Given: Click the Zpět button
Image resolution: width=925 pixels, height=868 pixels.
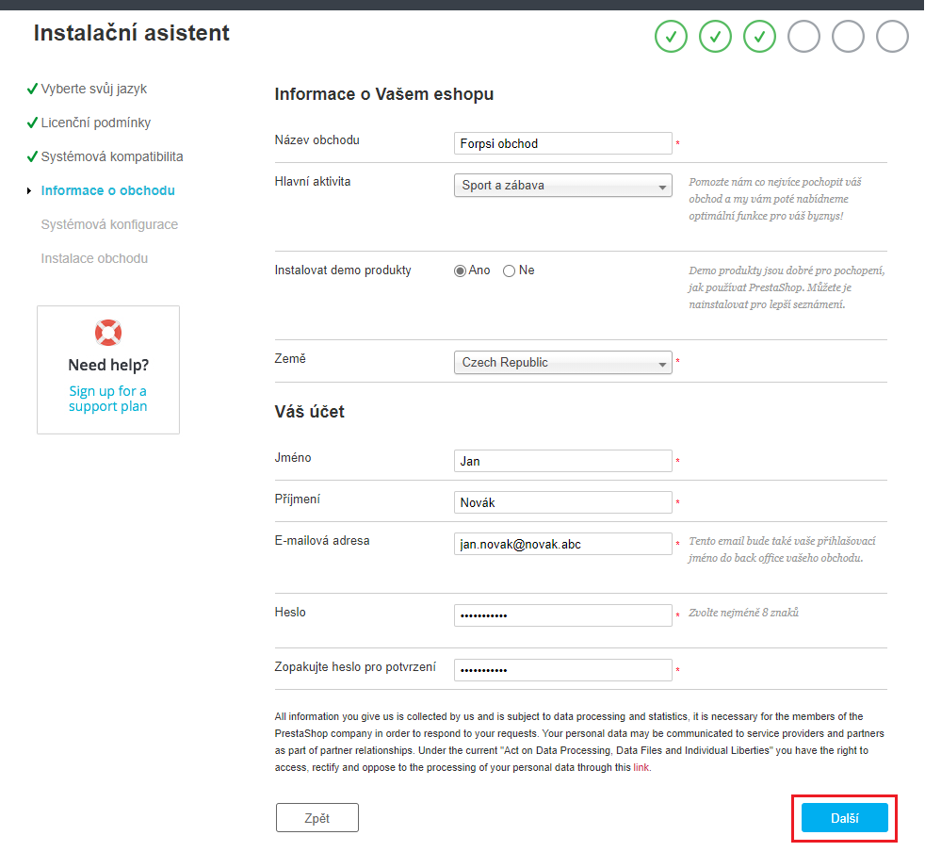Looking at the screenshot, I should click(x=316, y=818).
